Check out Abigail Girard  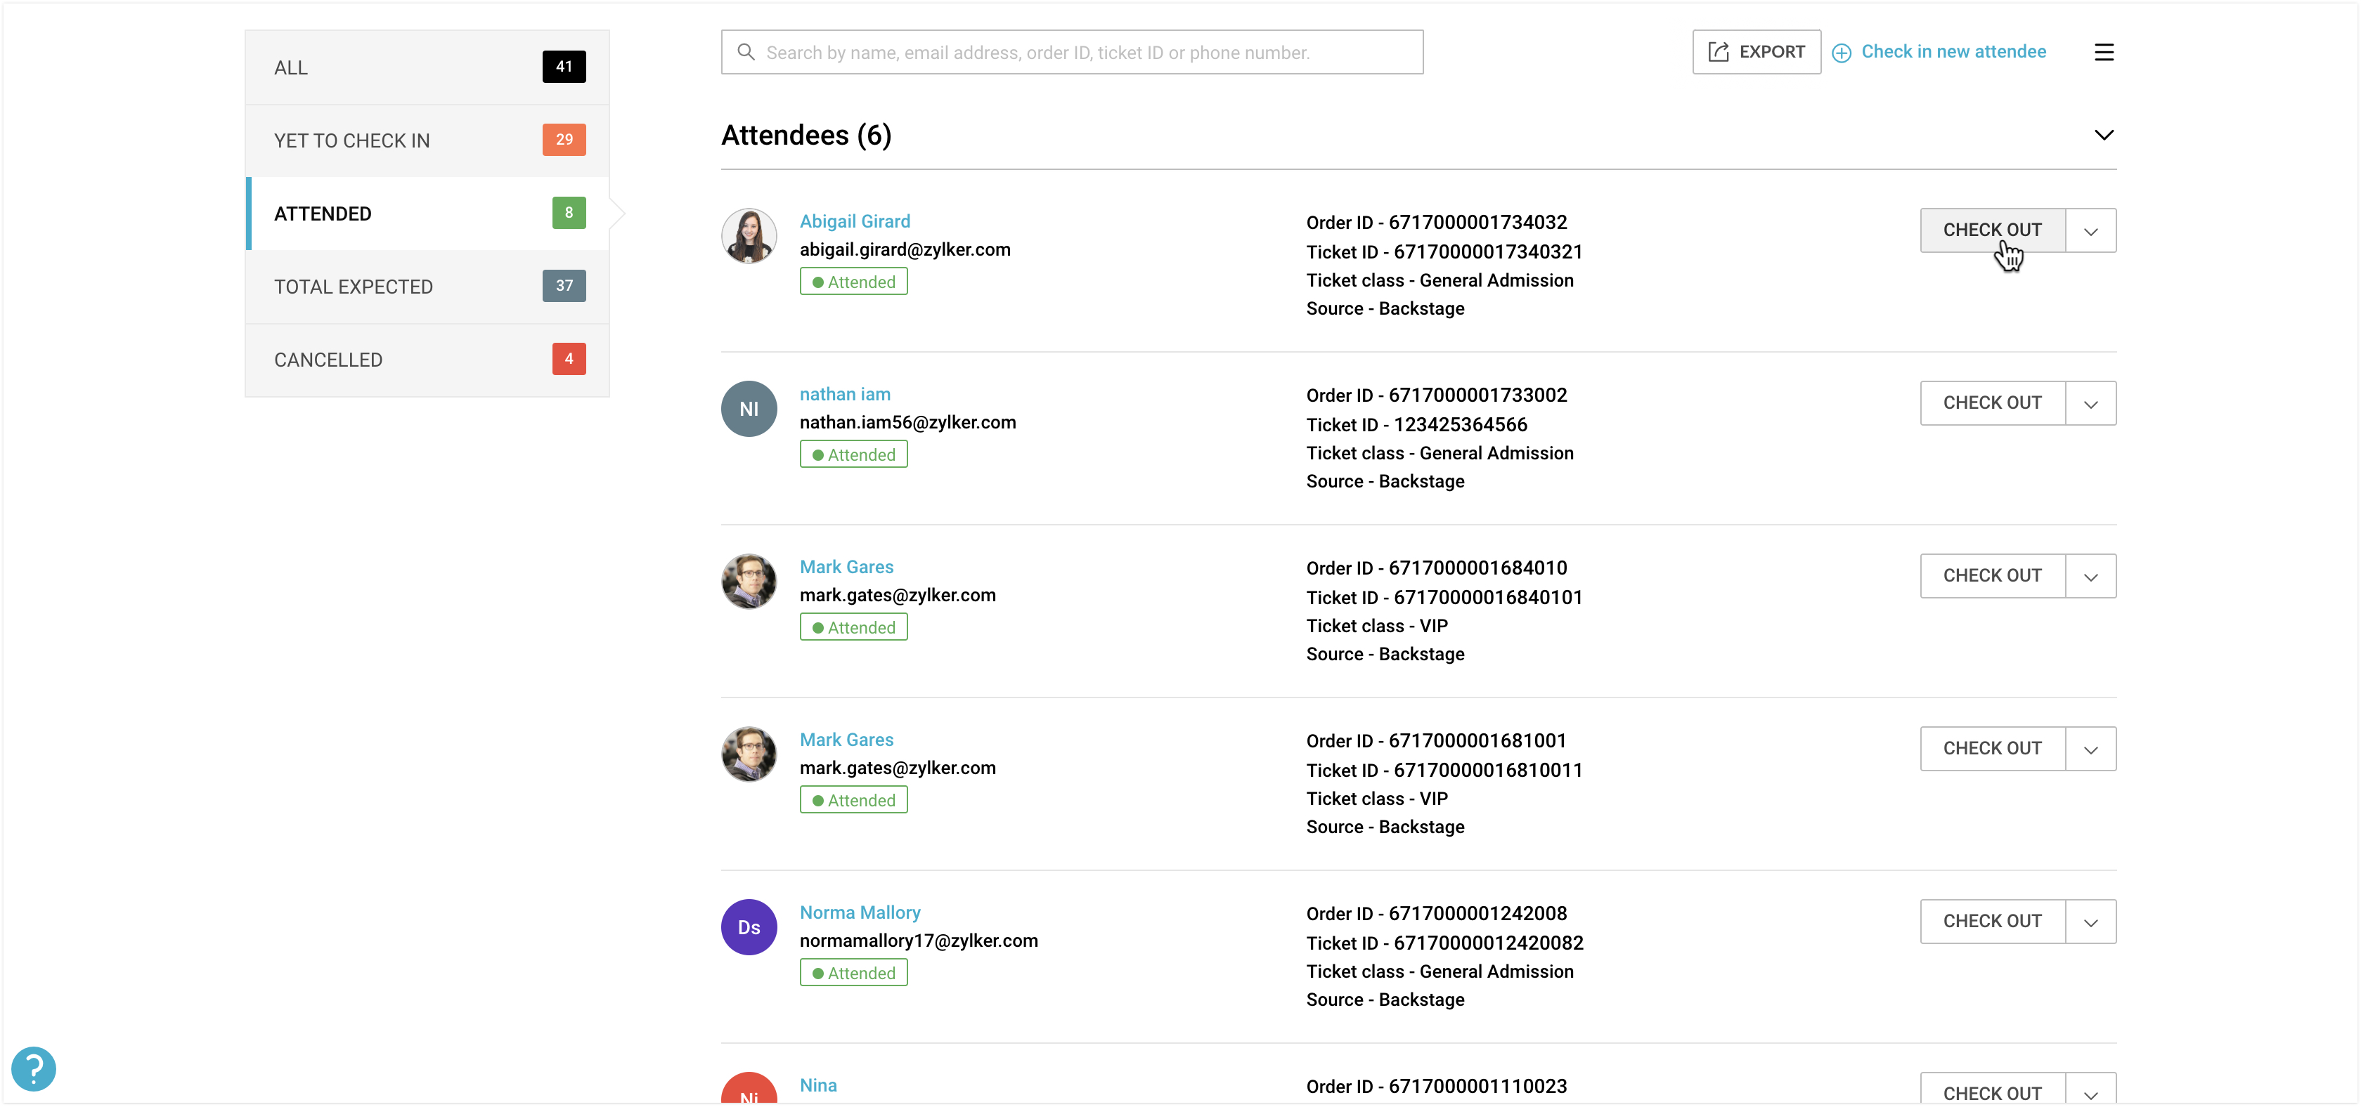(x=1993, y=230)
